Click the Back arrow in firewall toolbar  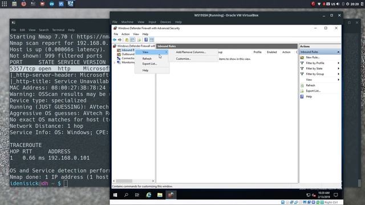[x=115, y=40]
